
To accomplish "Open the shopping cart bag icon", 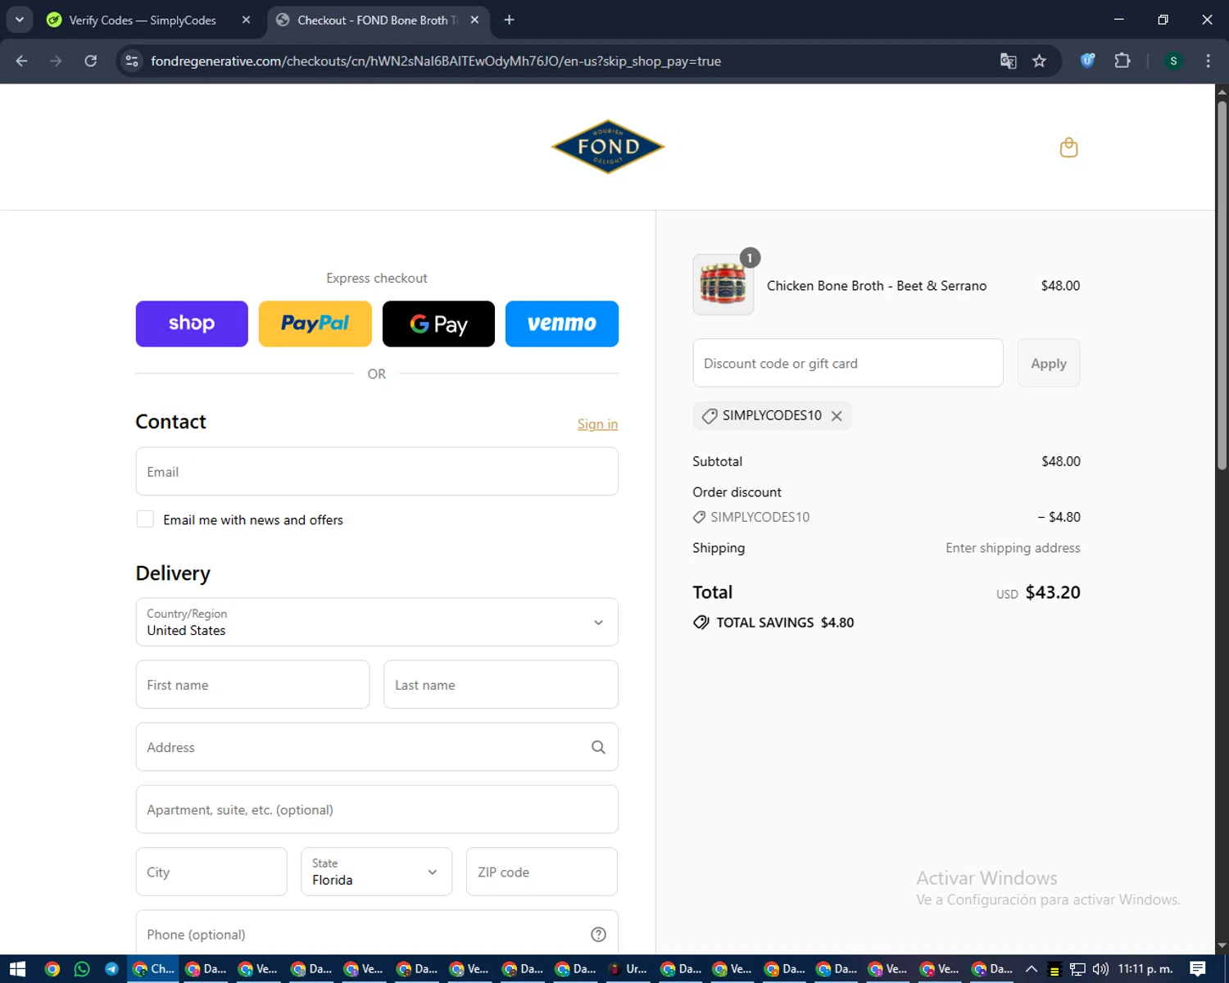I will coord(1068,147).
